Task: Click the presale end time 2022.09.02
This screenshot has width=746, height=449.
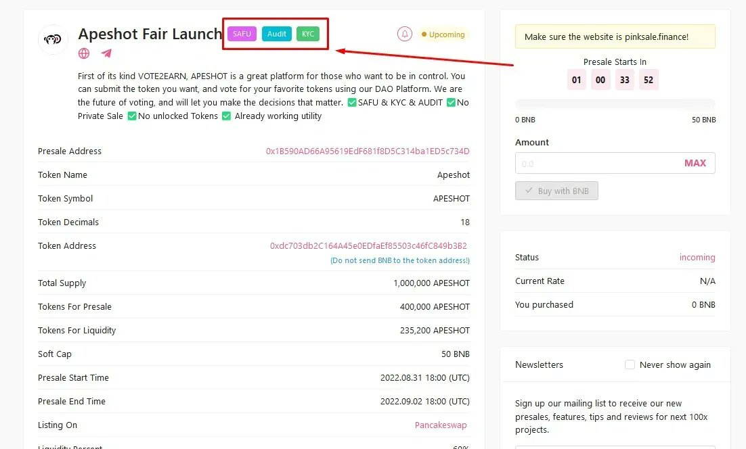Action: click(x=425, y=401)
